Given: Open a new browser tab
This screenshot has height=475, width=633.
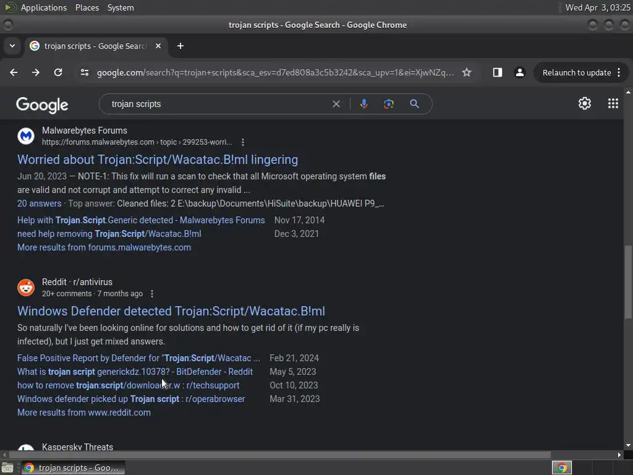Looking at the screenshot, I should (x=181, y=46).
